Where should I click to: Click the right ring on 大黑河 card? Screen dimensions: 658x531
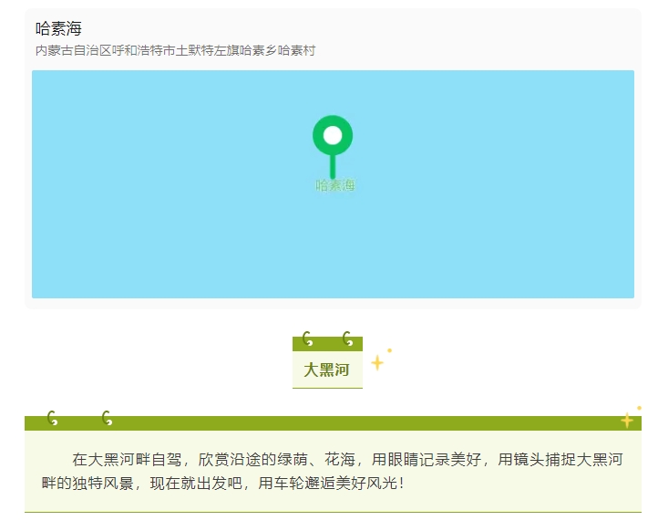[x=347, y=339]
